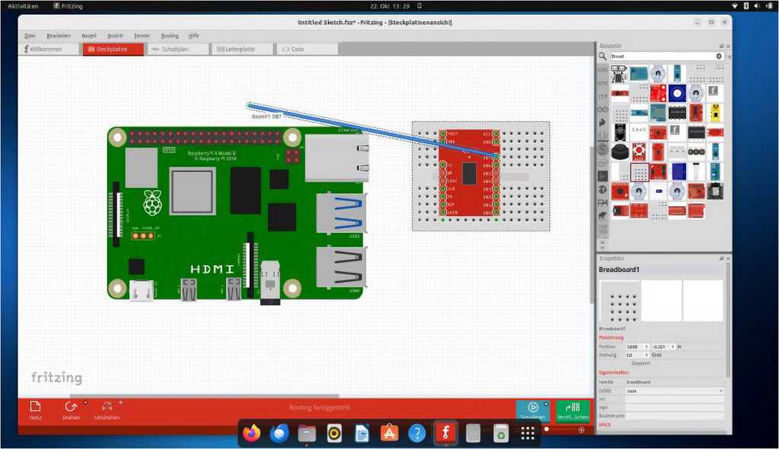Open the CORE parts bin tab

(603, 70)
